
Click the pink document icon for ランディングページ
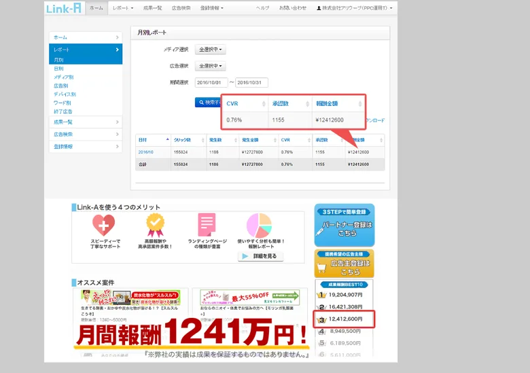(x=207, y=225)
